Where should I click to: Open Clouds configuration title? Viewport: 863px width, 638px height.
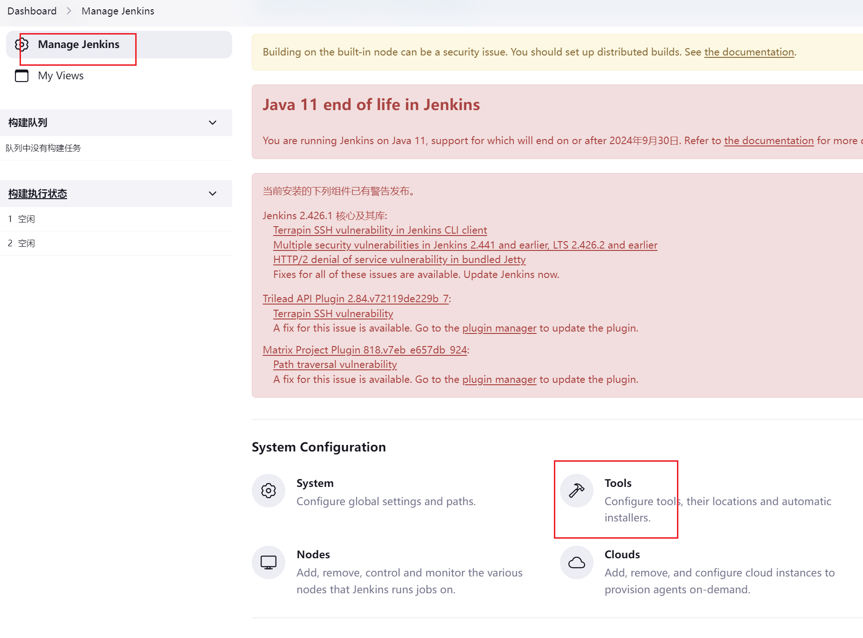(622, 555)
